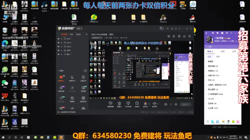Click the start streaming button

185,105
